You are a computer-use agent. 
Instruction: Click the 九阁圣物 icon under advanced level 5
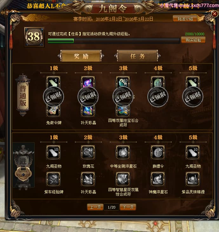(x=193, y=152)
